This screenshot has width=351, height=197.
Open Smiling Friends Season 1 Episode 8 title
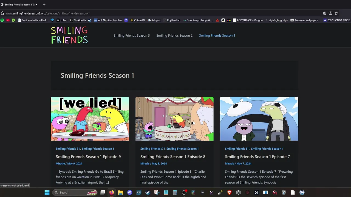(x=173, y=157)
